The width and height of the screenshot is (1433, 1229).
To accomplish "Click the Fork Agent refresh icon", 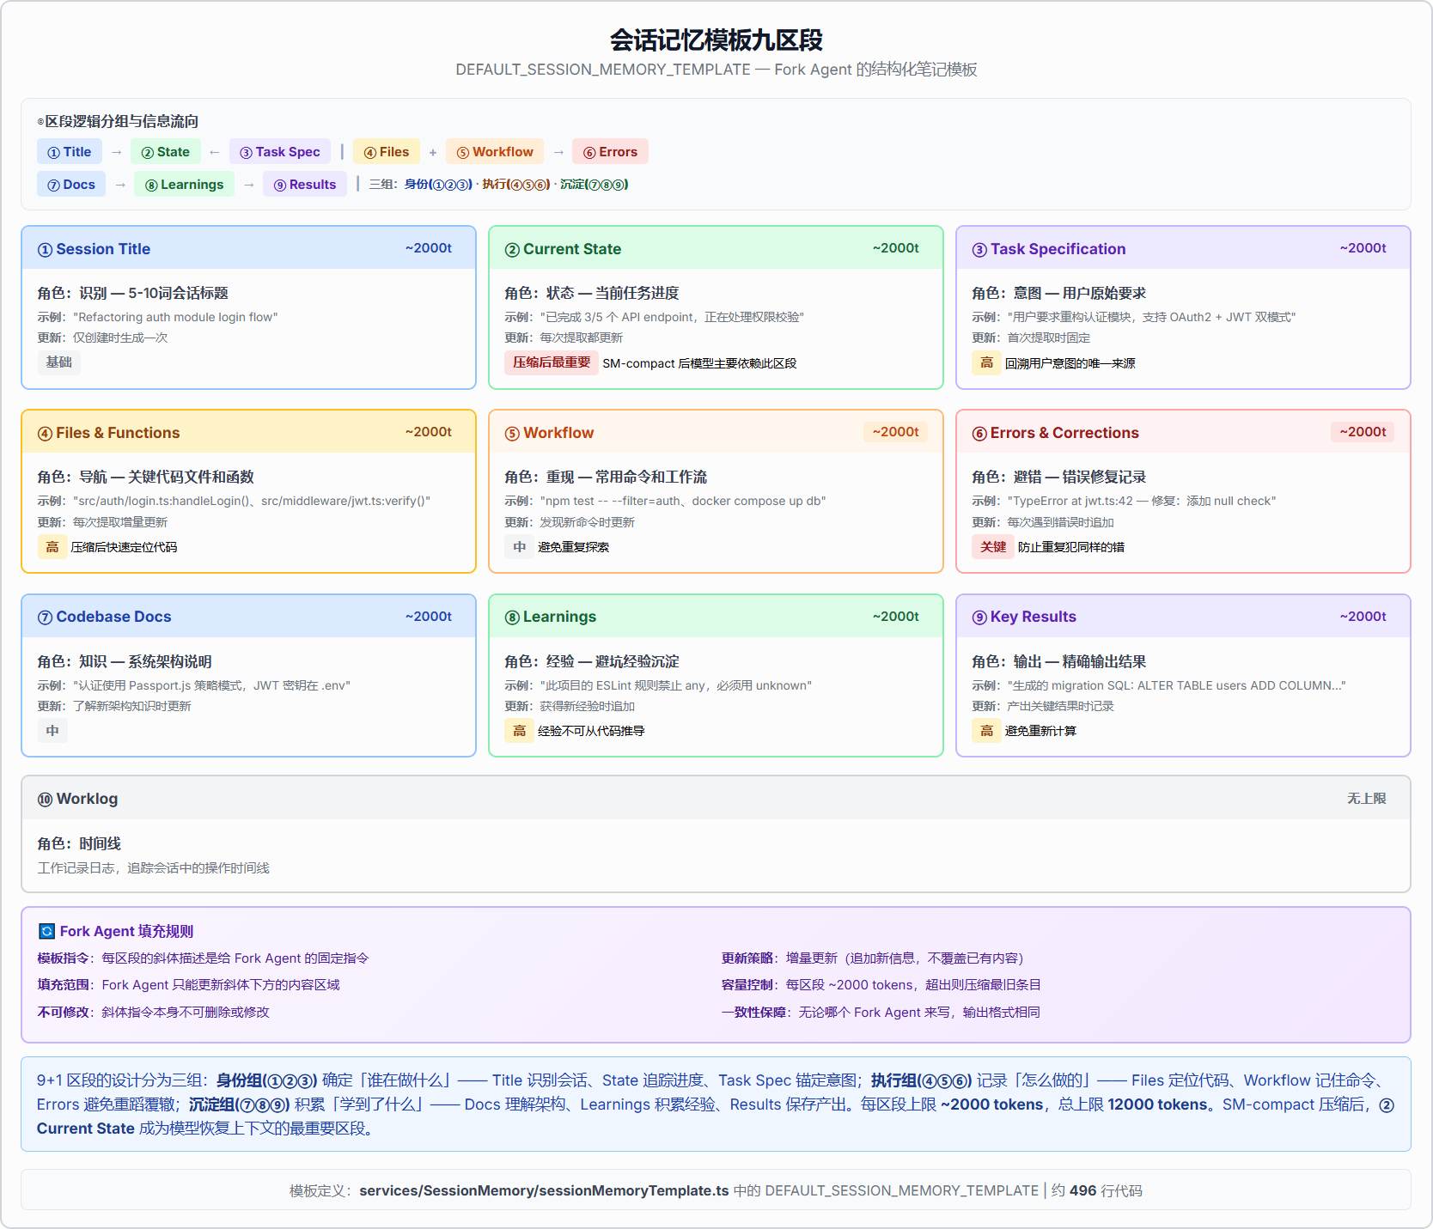I will pos(46,931).
